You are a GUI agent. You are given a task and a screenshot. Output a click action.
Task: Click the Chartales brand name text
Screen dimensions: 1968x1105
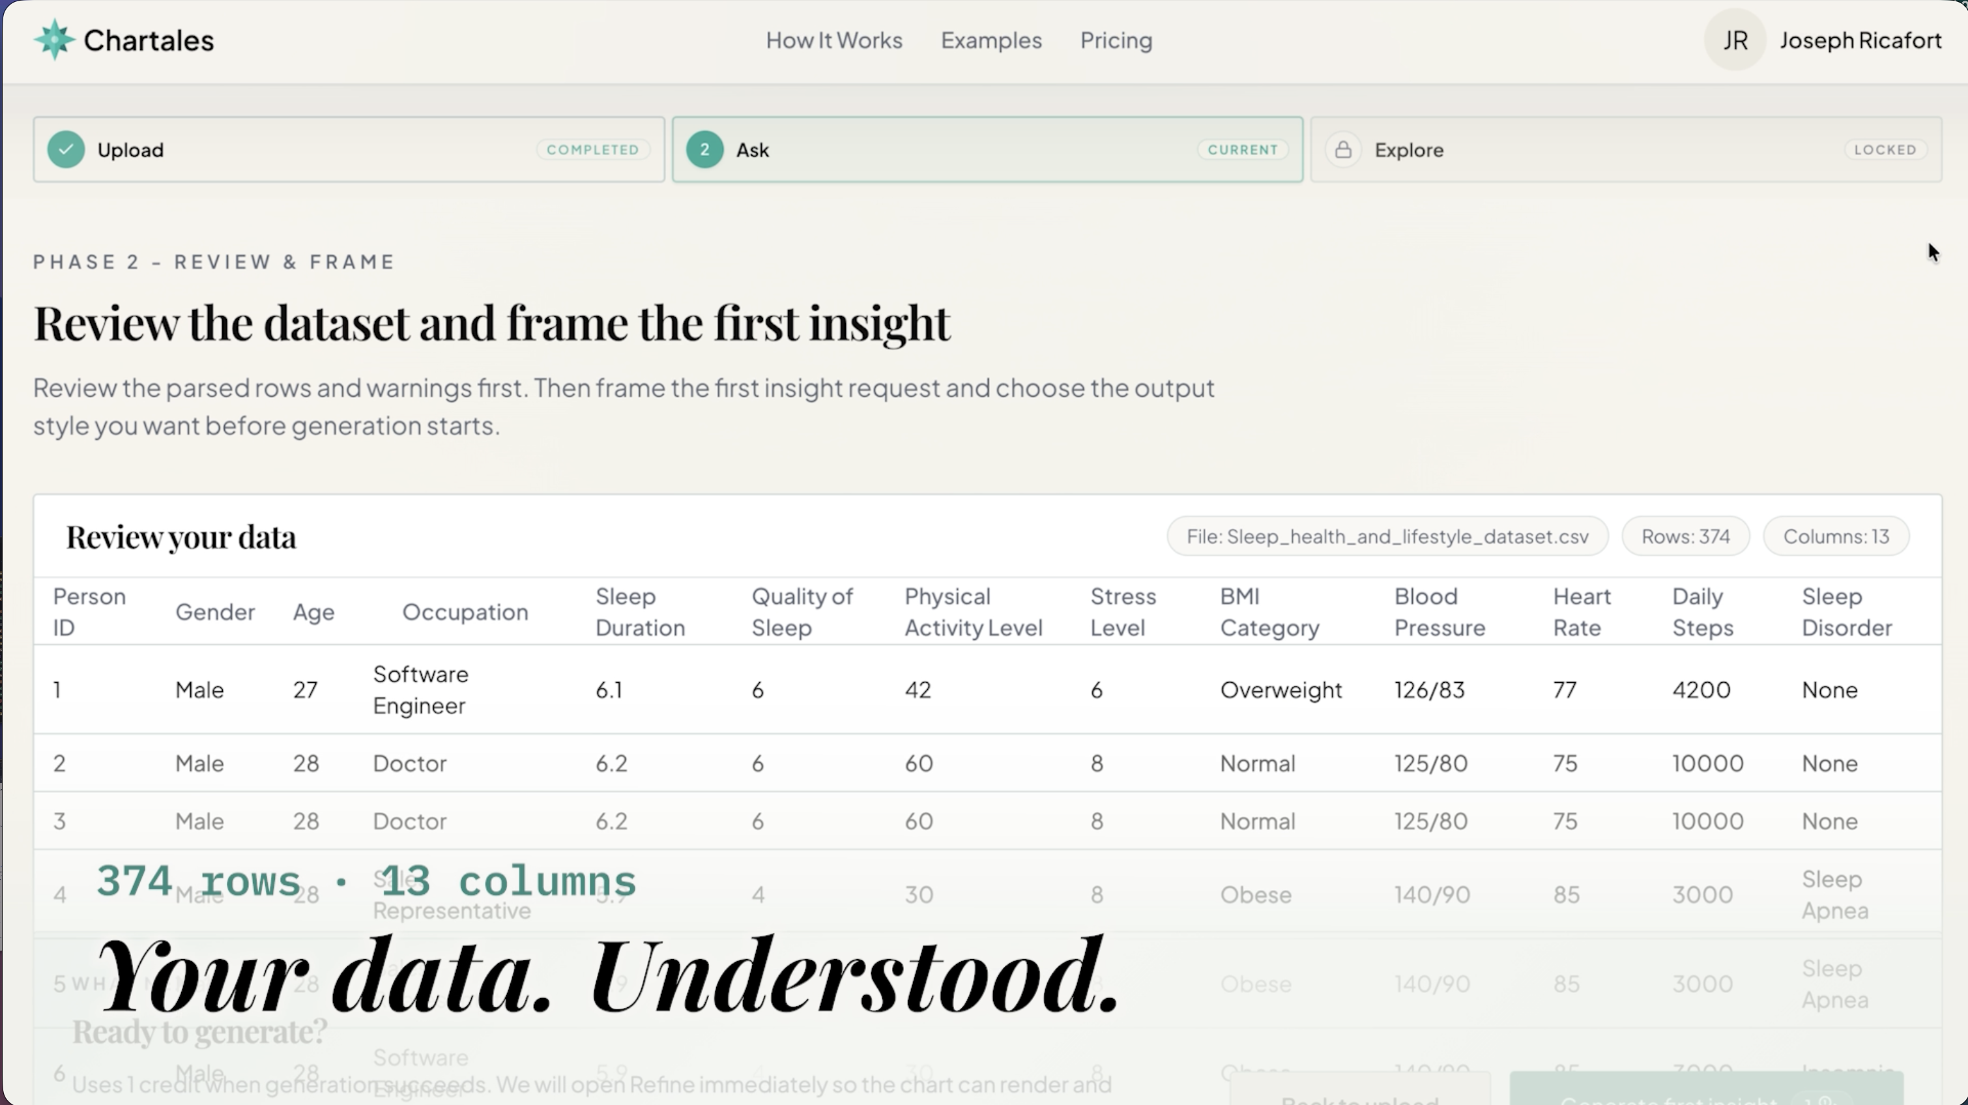pyautogui.click(x=148, y=40)
